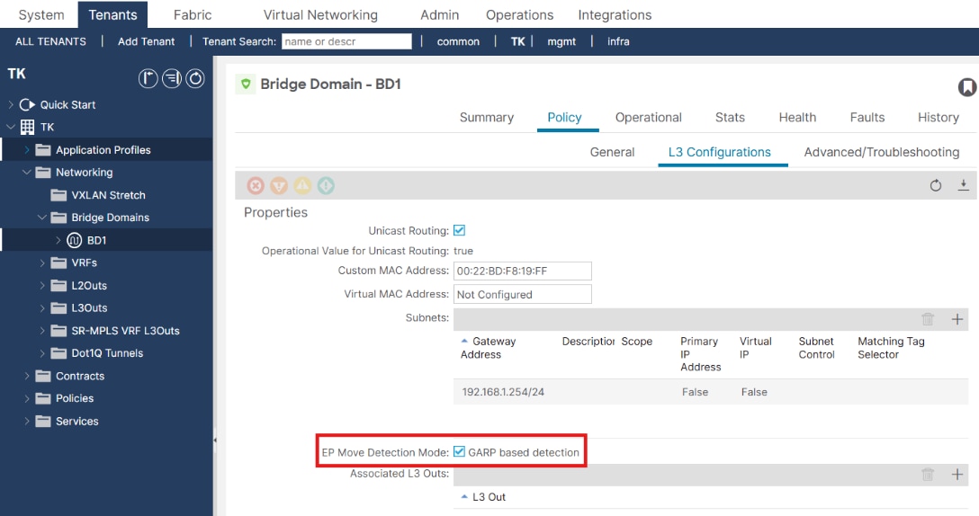Click plus icon to add a subnet
The image size is (979, 516).
point(957,319)
